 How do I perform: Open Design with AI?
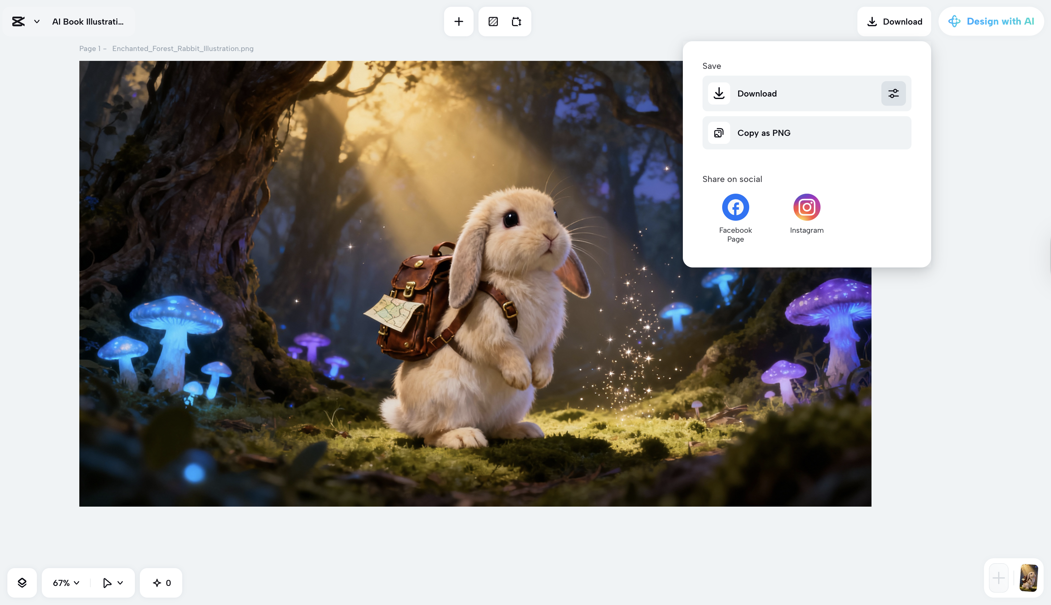(992, 21)
